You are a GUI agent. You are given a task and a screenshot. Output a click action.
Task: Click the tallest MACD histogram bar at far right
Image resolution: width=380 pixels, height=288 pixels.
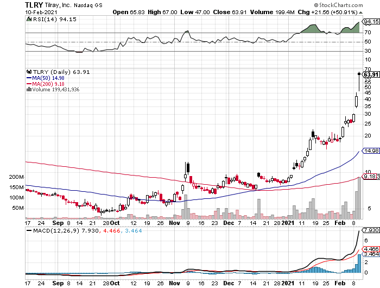pyautogui.click(x=359, y=264)
